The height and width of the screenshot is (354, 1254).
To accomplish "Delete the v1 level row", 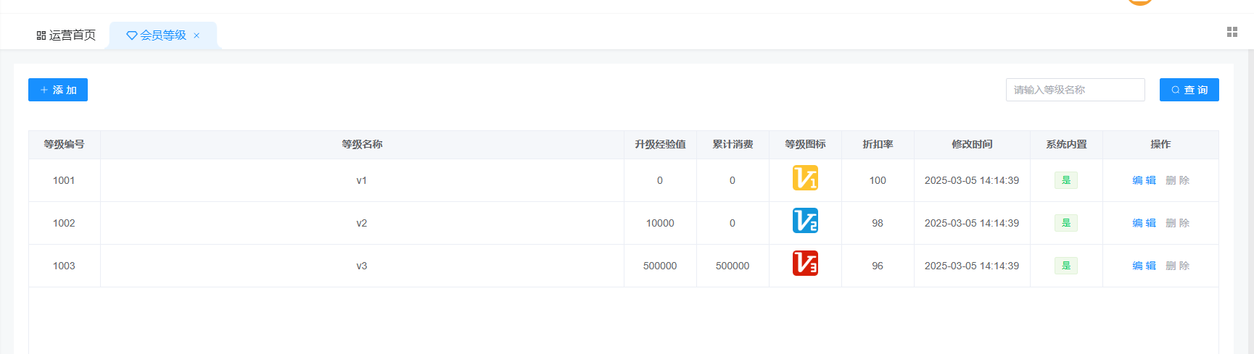I will (x=1177, y=180).
